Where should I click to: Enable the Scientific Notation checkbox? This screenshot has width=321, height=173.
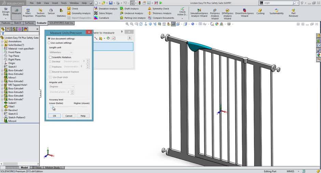[x=51, y=57]
